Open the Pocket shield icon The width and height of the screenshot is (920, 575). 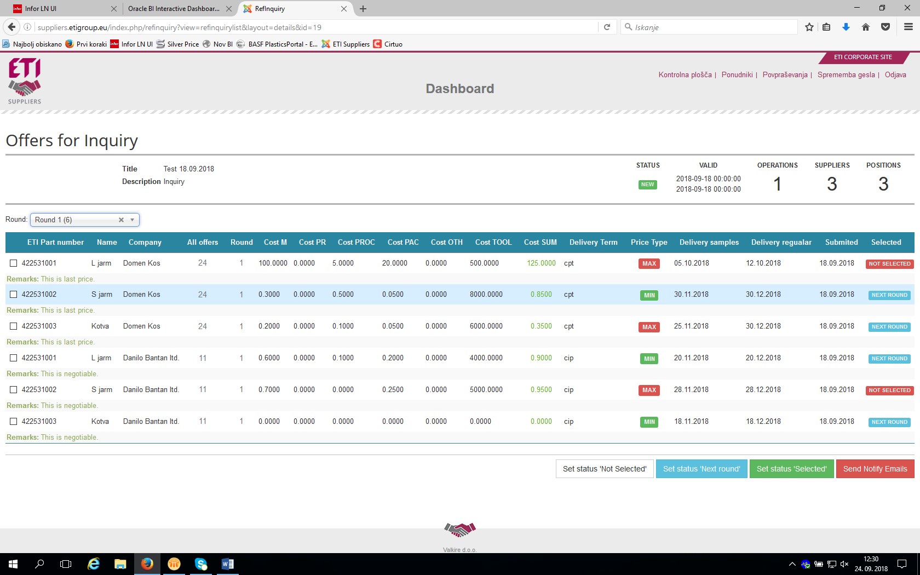tap(885, 27)
